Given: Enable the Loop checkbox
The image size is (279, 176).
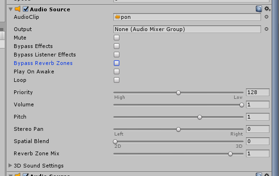Looking at the screenshot, I should 117,80.
